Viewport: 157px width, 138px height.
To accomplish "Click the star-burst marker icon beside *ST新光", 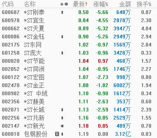I will (x=62, y=126).
